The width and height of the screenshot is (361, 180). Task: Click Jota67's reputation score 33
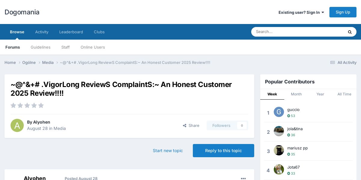pyautogui.click(x=291, y=173)
